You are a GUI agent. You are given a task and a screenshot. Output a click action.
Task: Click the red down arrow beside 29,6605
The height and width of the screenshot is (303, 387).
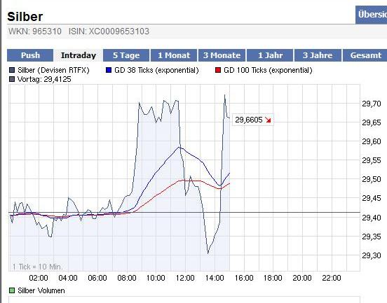tap(268, 120)
